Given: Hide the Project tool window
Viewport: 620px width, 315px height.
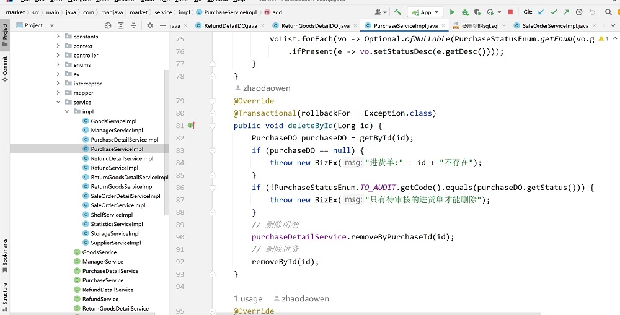Looking at the screenshot, I should click(x=162, y=25).
